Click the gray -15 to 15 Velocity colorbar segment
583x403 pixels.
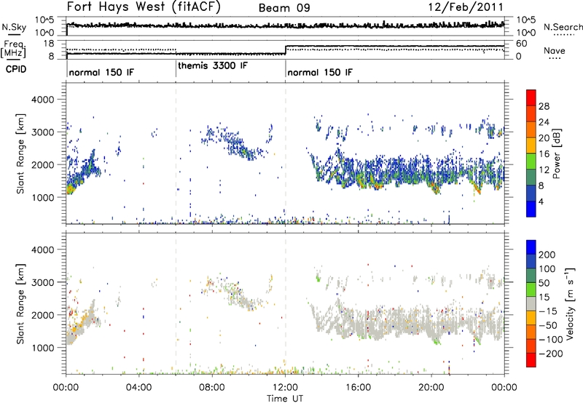pos(531,303)
